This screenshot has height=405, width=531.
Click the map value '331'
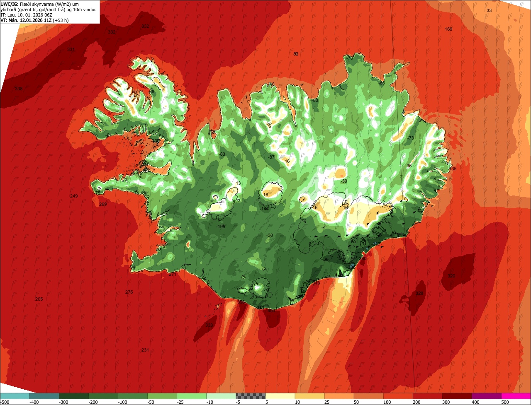71,50
